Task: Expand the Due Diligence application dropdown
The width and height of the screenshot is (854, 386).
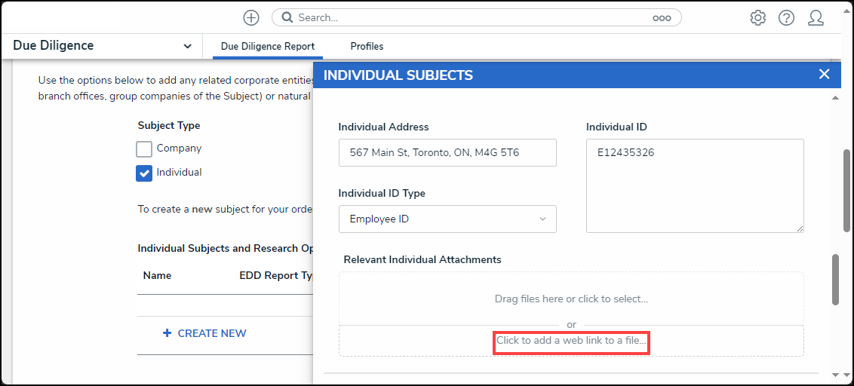Action: pyautogui.click(x=187, y=46)
